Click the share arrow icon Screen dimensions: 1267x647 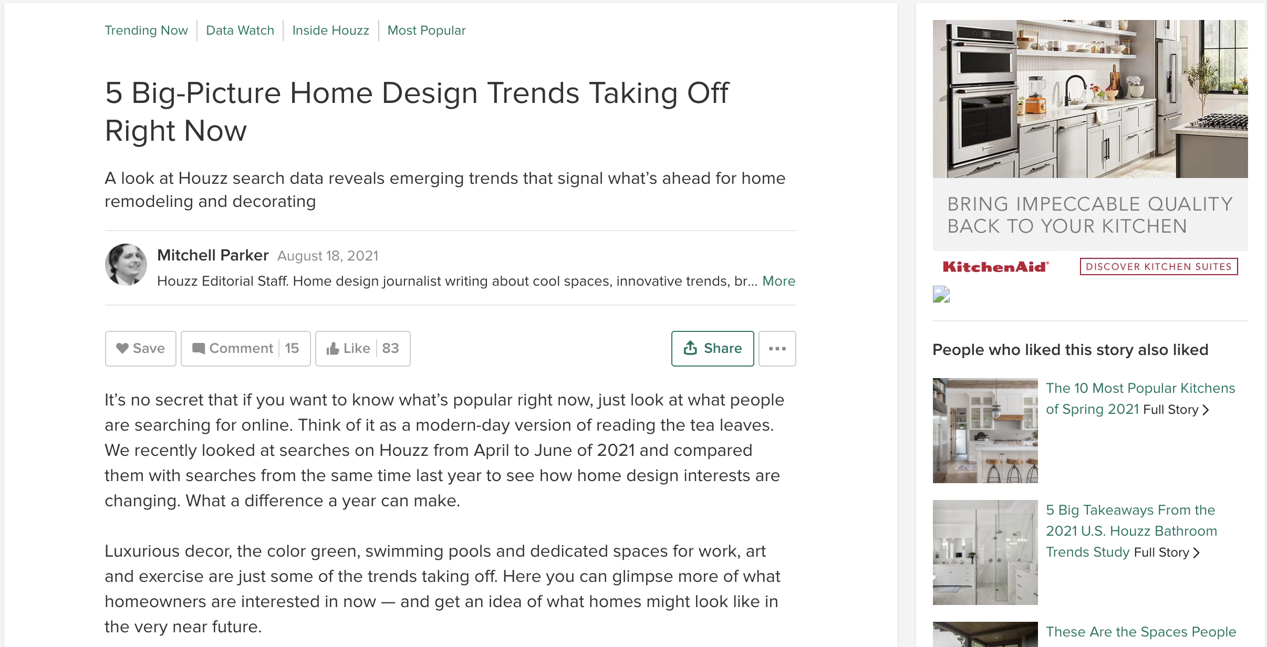click(690, 348)
